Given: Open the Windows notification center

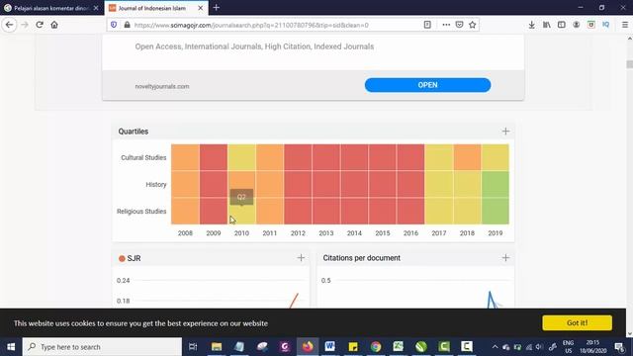Looking at the screenshot, I should click(x=620, y=347).
